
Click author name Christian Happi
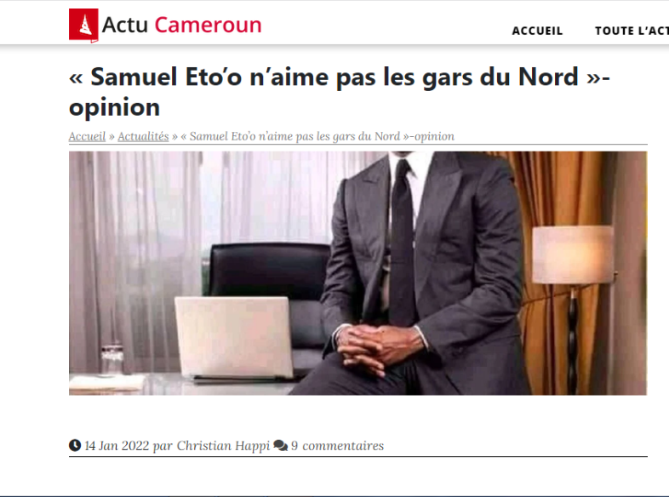223,446
